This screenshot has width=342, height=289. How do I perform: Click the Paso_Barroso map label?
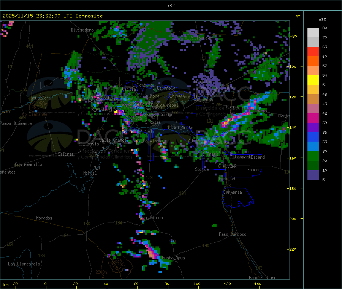point(233,234)
